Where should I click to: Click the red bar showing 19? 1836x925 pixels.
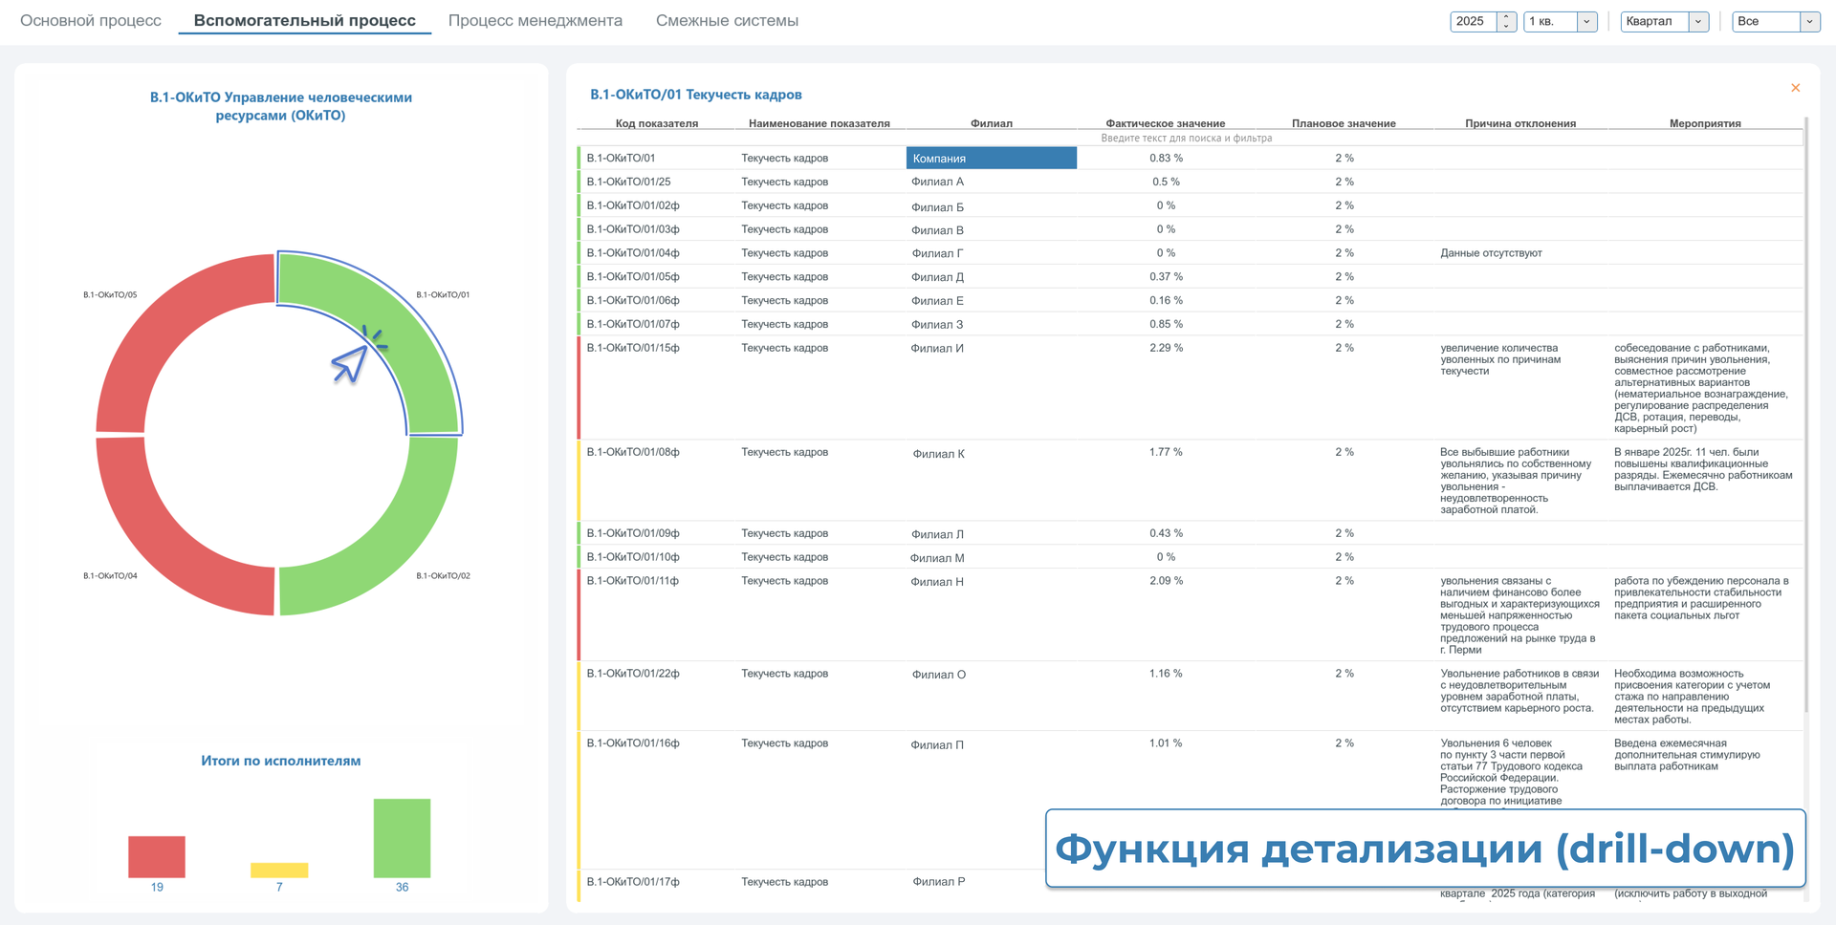[157, 857]
